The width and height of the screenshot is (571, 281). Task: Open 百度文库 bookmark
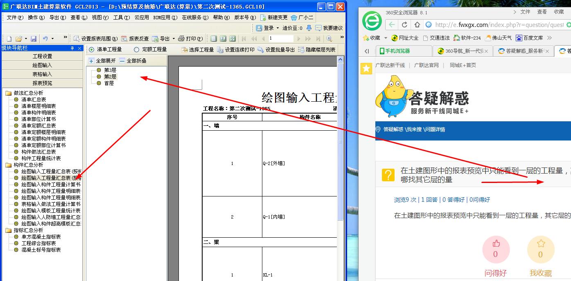529,38
